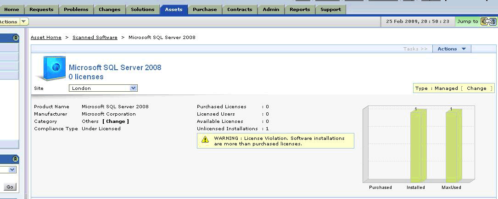Click the Go button in sidebar
The image size is (498, 199).
click(10, 187)
